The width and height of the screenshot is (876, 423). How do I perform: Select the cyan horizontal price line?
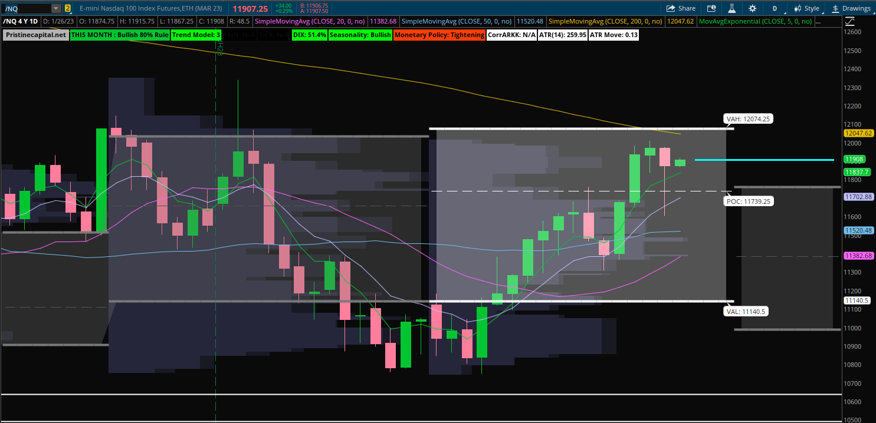[765, 160]
